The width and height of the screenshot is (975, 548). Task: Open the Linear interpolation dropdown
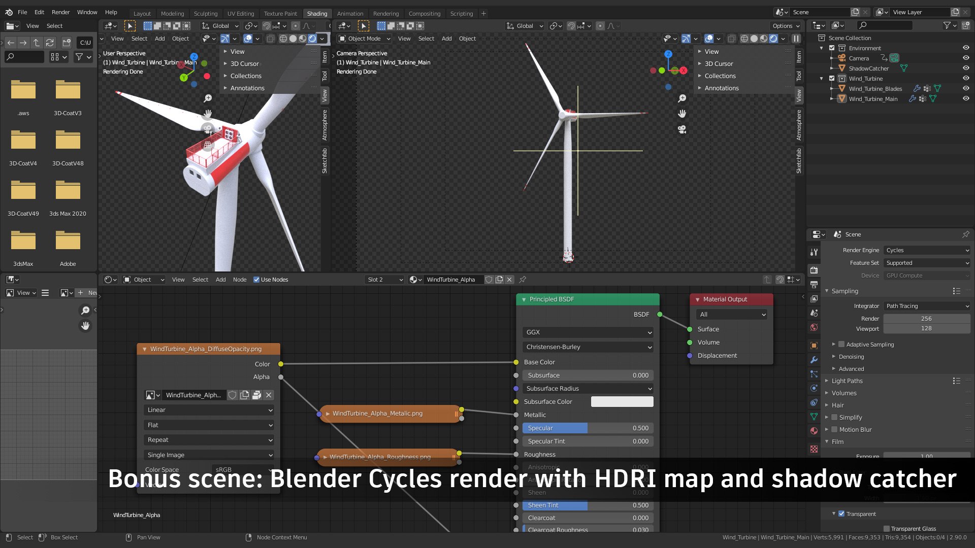click(x=209, y=410)
